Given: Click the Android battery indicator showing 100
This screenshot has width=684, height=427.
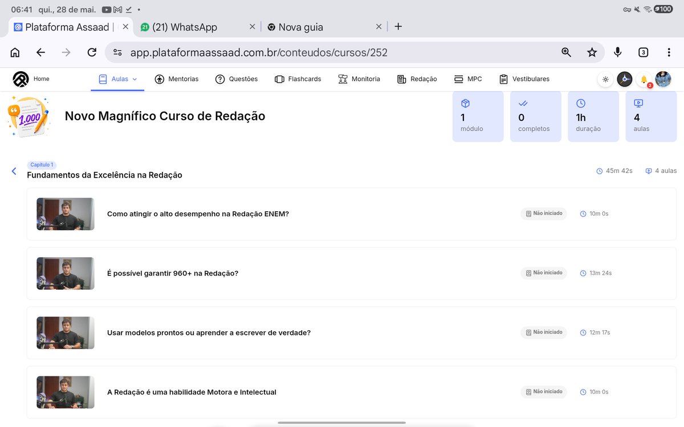Looking at the screenshot, I should [x=663, y=9].
